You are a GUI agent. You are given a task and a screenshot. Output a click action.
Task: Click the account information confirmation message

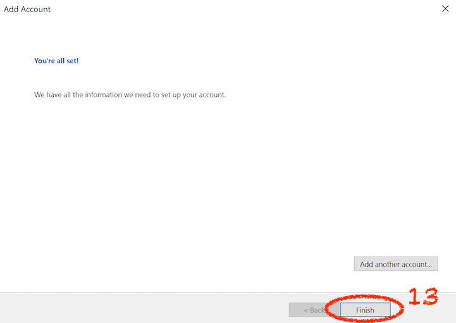(130, 95)
